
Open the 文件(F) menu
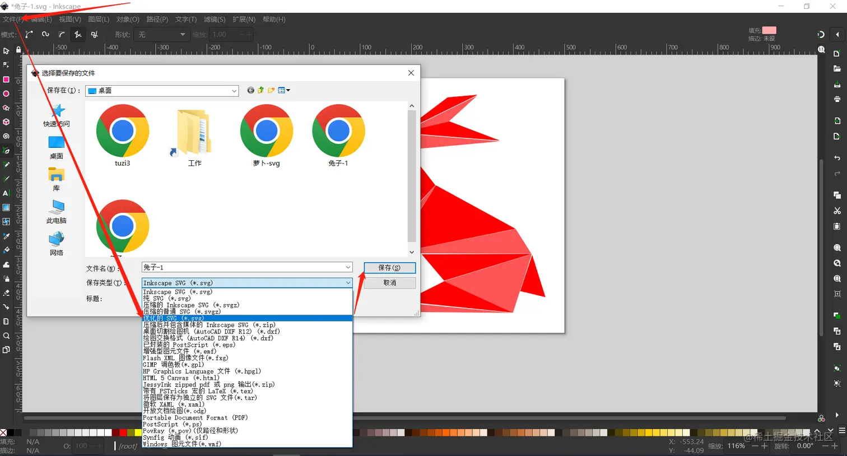tap(12, 20)
